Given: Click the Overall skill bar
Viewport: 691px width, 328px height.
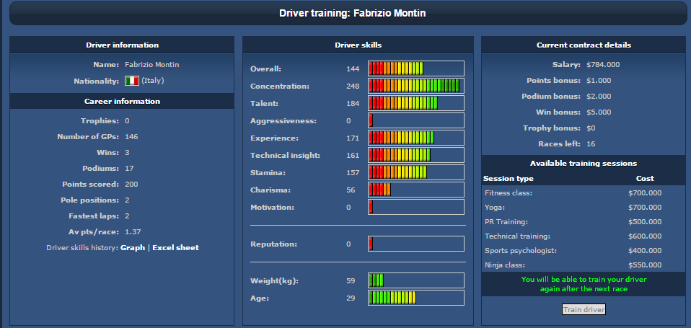Looking at the screenshot, I should coord(416,68).
